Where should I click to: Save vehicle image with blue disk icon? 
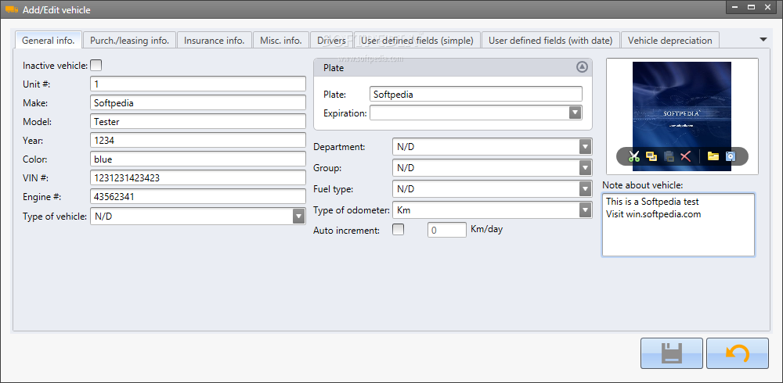click(x=731, y=156)
